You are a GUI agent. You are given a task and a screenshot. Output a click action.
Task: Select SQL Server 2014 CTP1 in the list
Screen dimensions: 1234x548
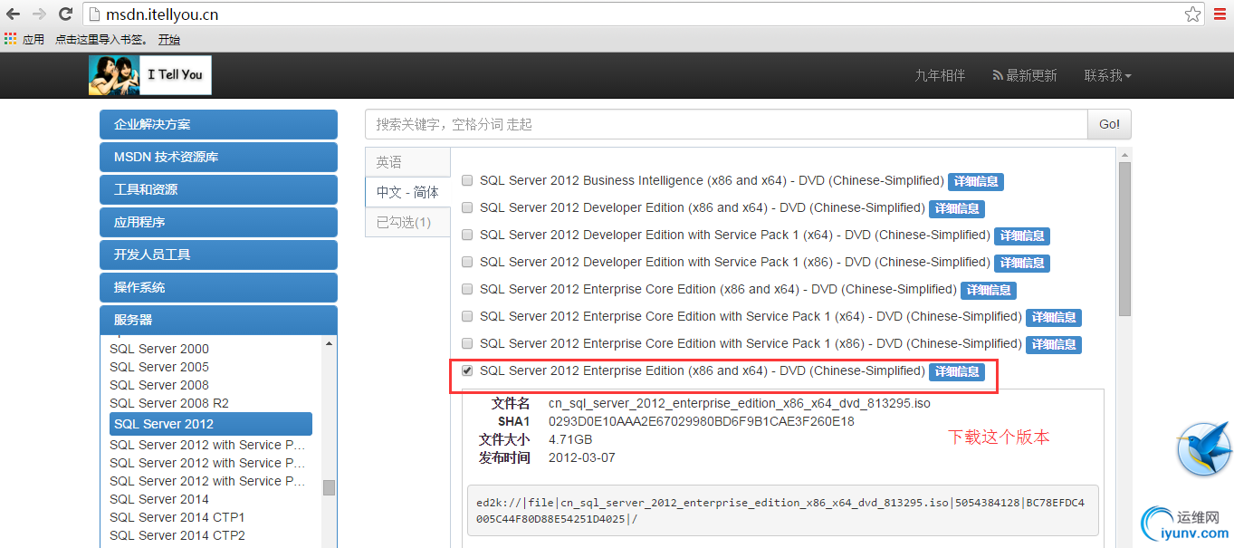coord(177,517)
